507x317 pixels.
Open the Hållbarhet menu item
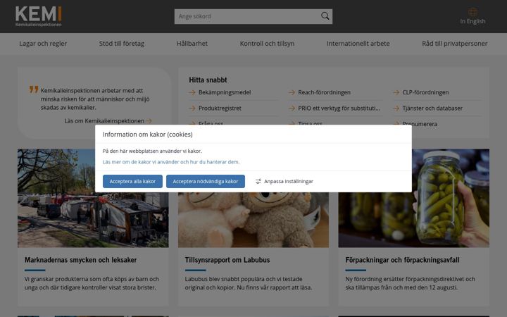coord(192,44)
